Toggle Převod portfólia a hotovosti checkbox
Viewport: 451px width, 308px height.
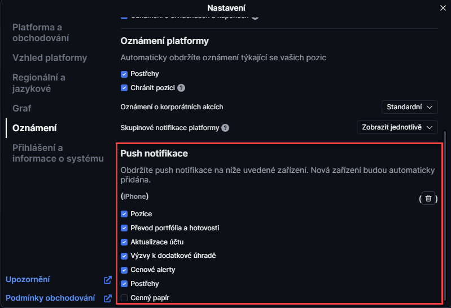pyautogui.click(x=124, y=228)
